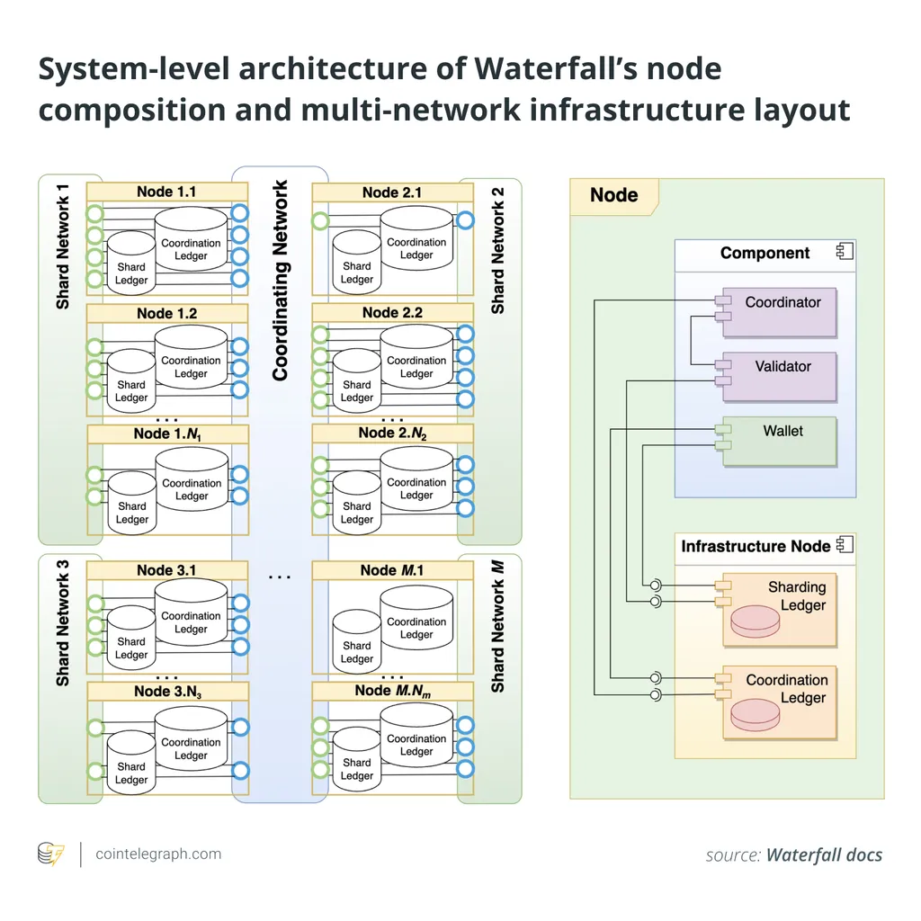
Task: Select the Shard Ledger cylinder in Node M.1
Action: click(356, 642)
